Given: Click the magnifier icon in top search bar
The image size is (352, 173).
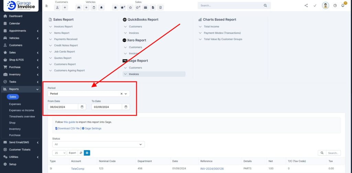Looking at the screenshot, I should point(265,5).
